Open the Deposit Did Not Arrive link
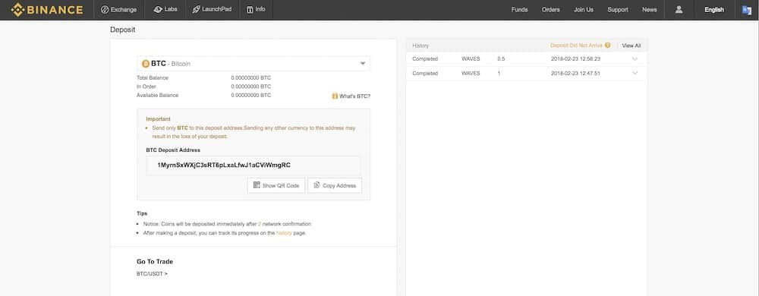 click(576, 46)
